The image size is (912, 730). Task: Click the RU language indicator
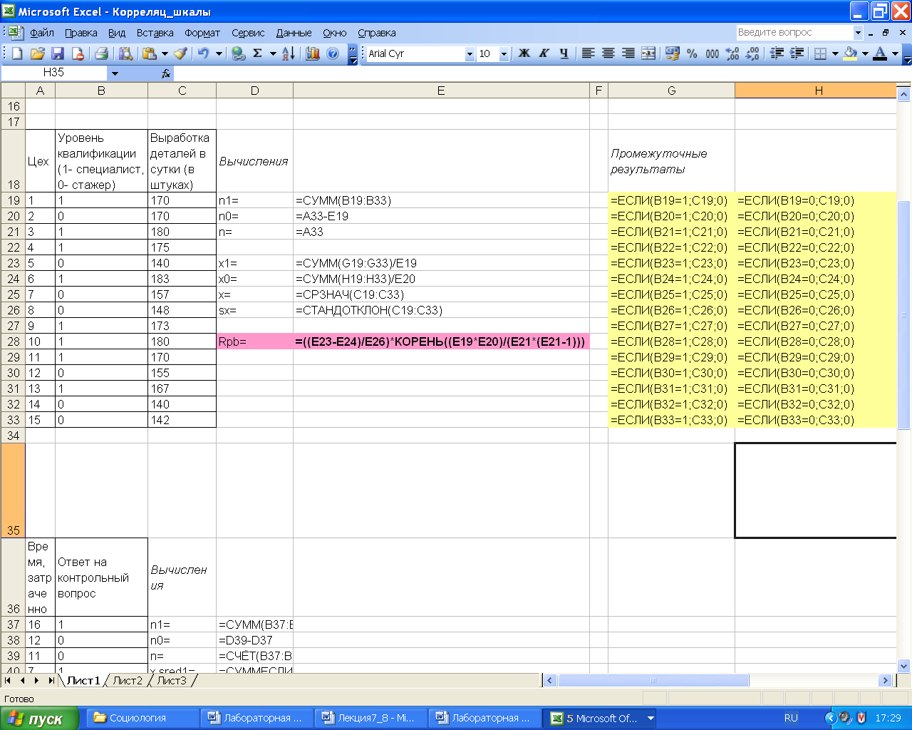(791, 718)
